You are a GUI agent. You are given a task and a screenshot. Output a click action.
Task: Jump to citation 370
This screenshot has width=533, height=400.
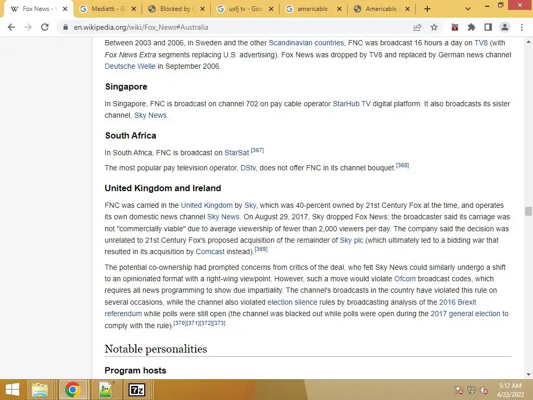pyautogui.click(x=180, y=323)
